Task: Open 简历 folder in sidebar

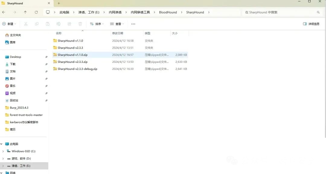Action: pyautogui.click(x=10, y=130)
